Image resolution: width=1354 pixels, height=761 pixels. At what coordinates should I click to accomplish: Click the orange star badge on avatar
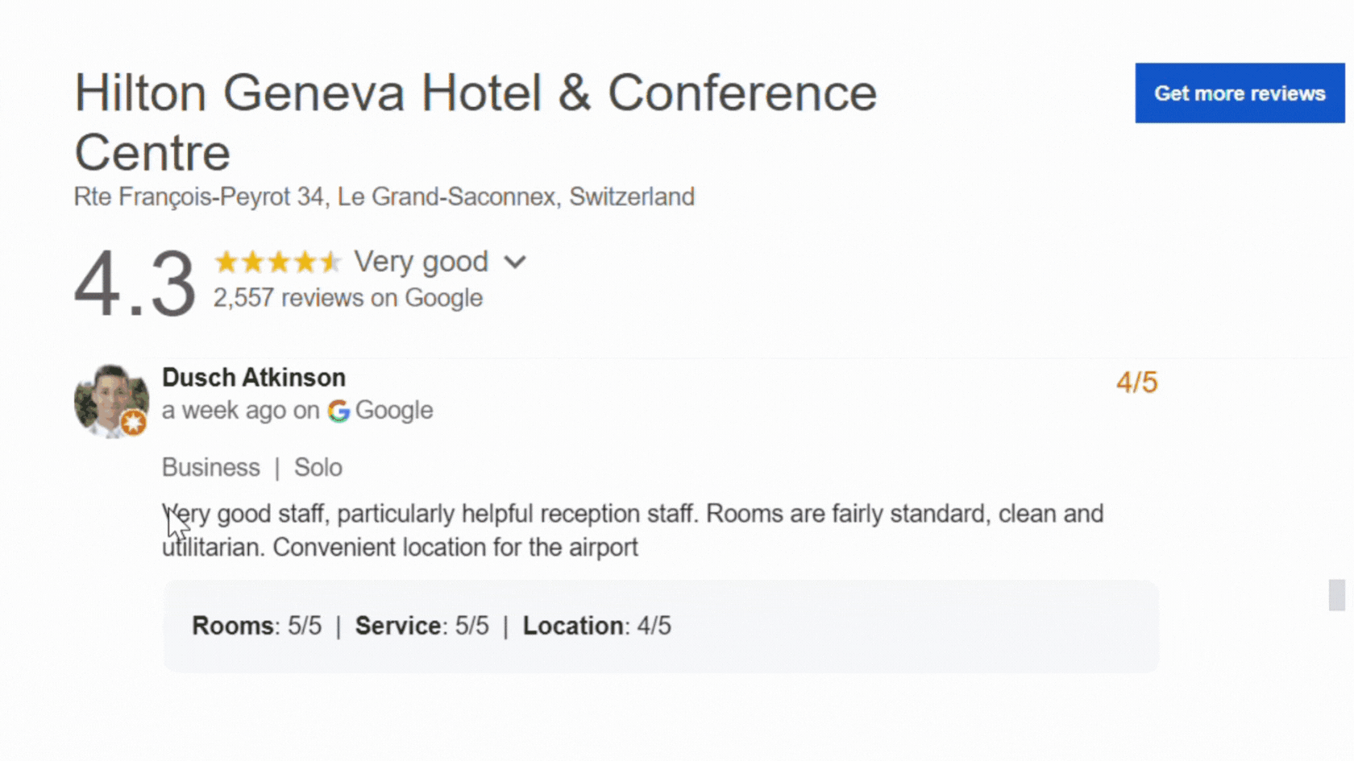click(134, 422)
